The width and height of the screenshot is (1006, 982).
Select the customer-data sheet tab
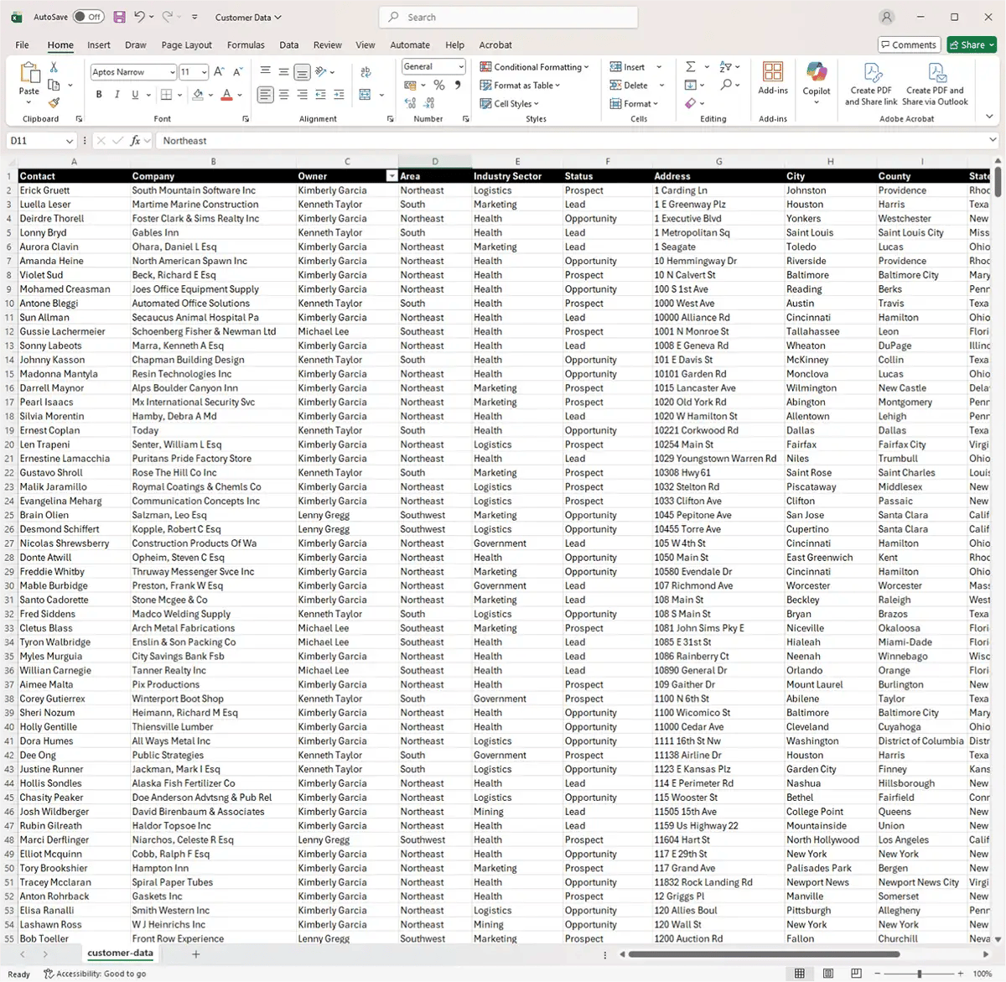120,953
